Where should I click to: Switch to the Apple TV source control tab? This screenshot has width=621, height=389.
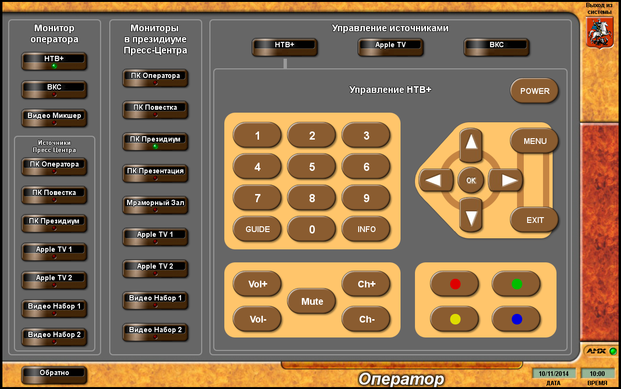coord(390,47)
